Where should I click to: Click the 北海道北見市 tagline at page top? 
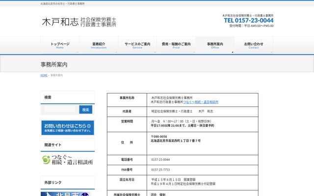click(x=63, y=3)
